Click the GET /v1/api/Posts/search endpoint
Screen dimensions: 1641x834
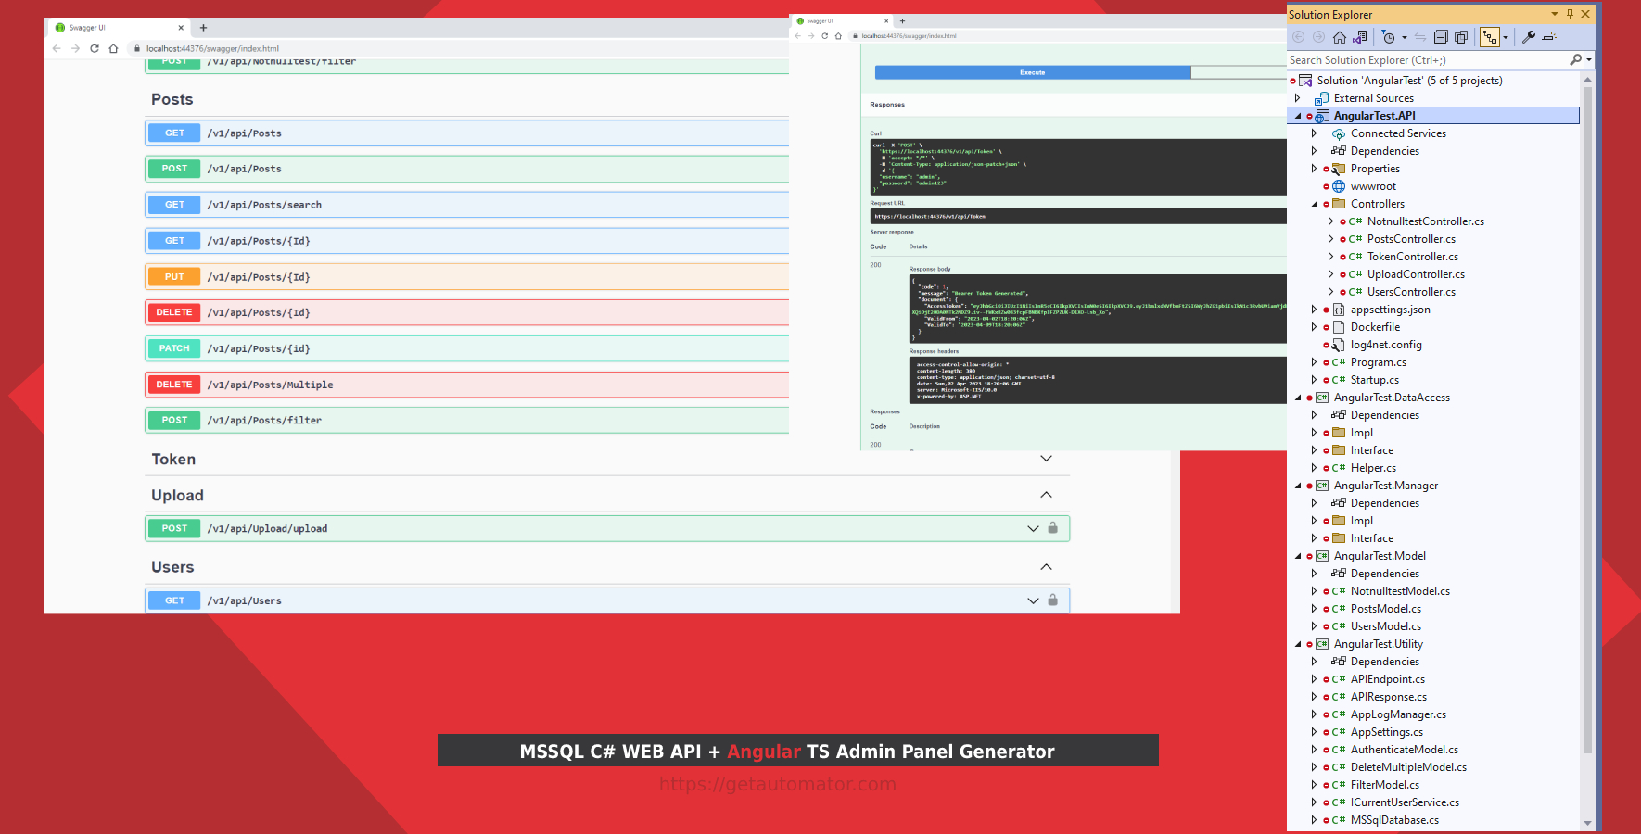[x=467, y=205]
